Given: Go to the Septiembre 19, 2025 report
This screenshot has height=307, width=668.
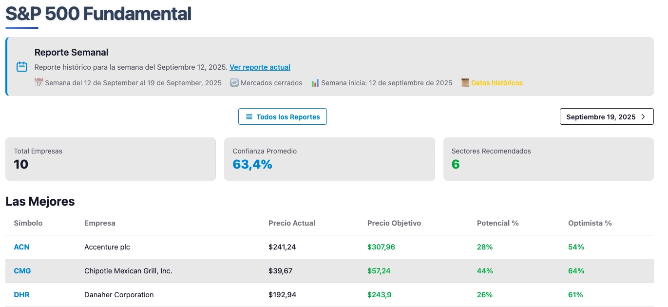Looking at the screenshot, I should click(606, 117).
